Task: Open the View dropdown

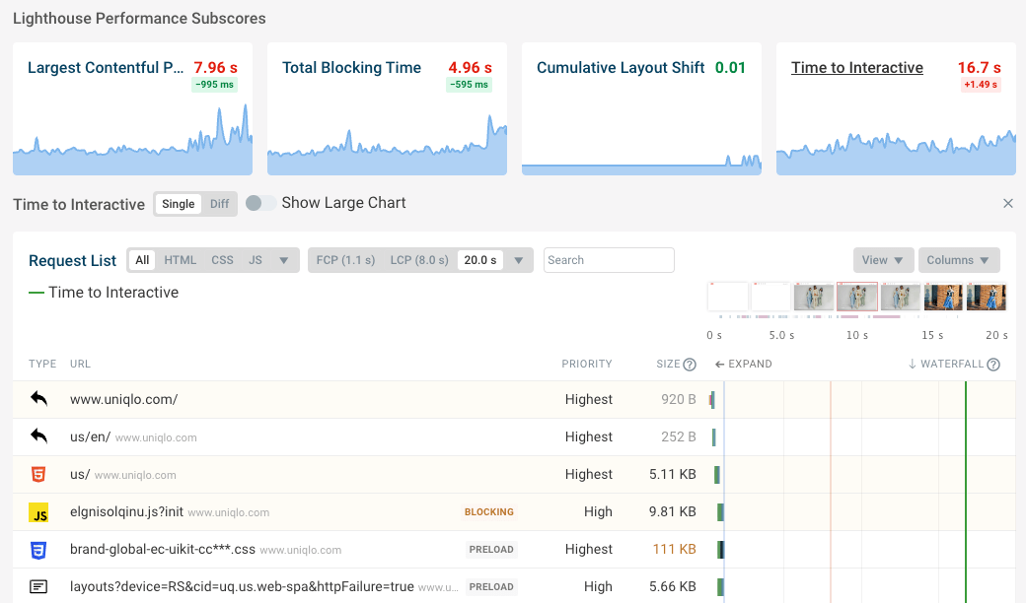Action: 882,260
